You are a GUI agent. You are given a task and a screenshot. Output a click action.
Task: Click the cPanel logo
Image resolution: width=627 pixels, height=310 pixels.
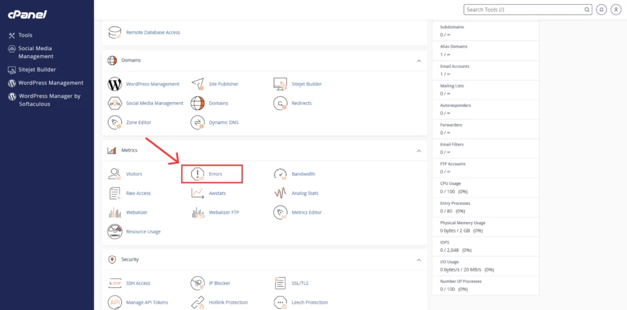click(x=28, y=15)
